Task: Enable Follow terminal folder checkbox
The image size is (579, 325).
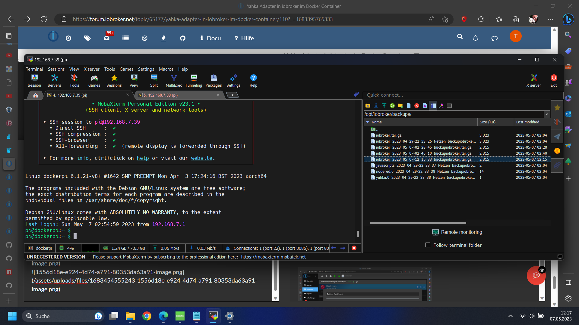Action: [x=428, y=245]
